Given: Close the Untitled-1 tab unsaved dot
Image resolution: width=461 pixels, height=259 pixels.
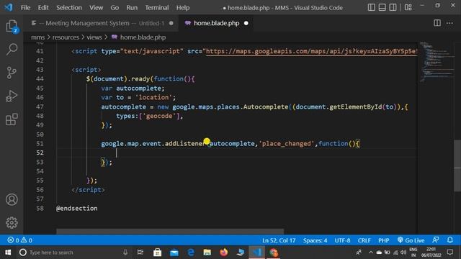Looking at the screenshot, I should (171, 23).
